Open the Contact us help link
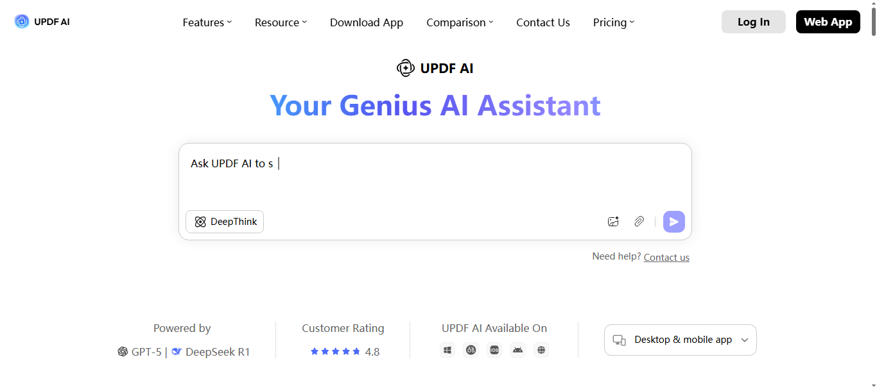The height and width of the screenshot is (389, 877). pyautogui.click(x=666, y=257)
